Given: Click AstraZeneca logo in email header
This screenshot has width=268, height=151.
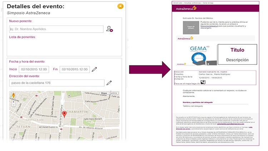Looking at the screenshot, I should coord(186,8).
